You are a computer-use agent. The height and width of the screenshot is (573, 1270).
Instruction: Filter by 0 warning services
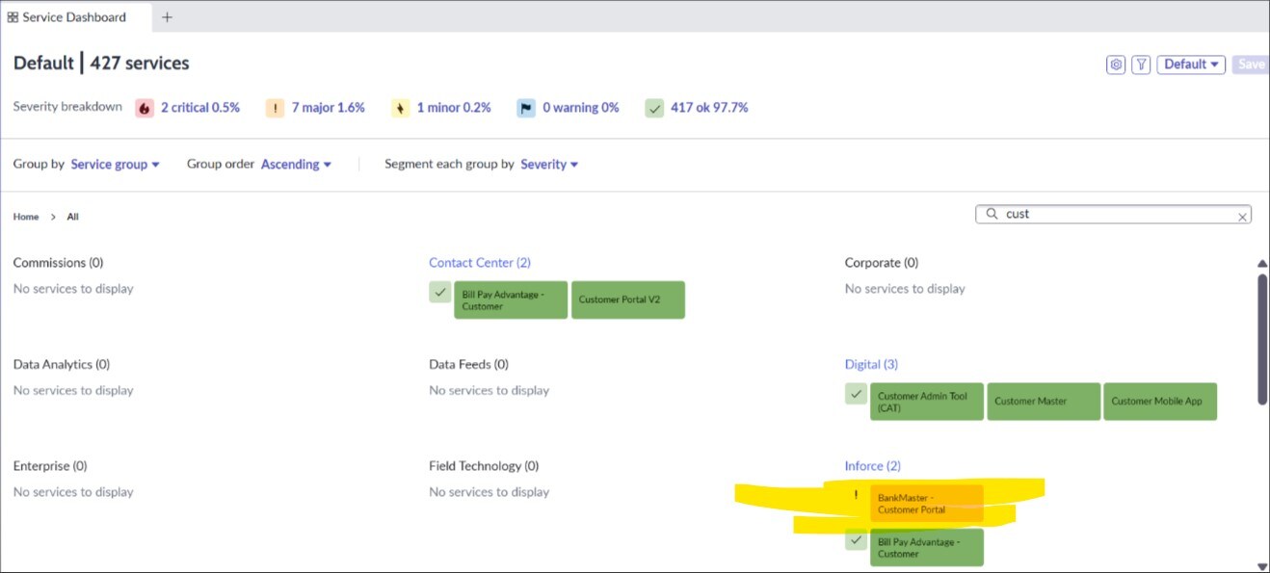click(581, 108)
